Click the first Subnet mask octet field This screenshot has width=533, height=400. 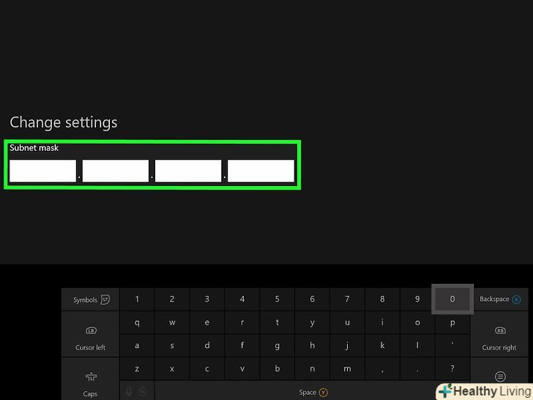(x=42, y=171)
